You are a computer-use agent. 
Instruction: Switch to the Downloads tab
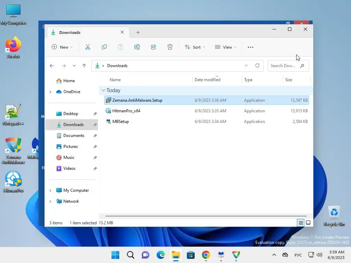click(87, 33)
